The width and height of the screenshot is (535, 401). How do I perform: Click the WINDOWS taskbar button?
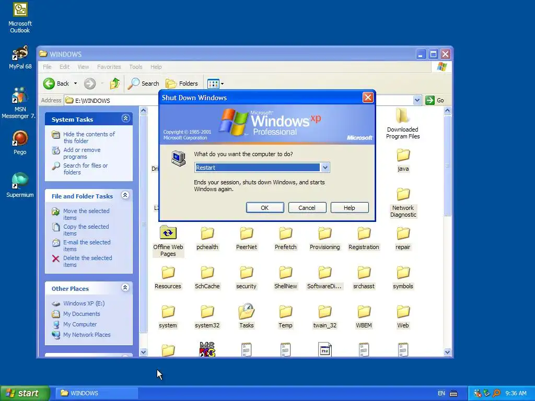pos(97,393)
